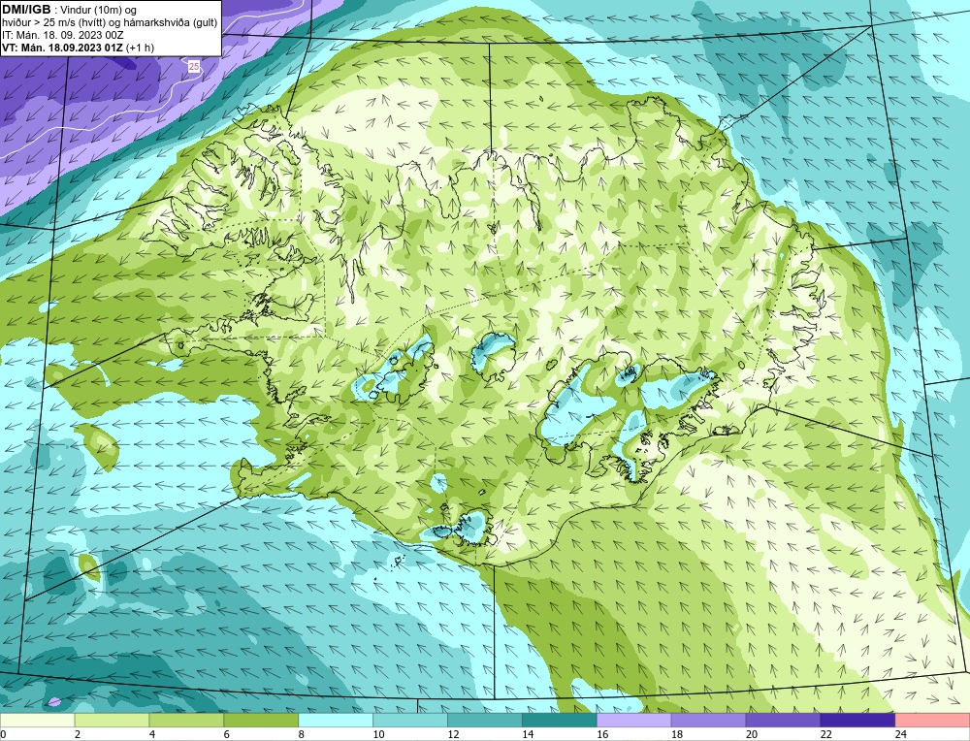970x741 pixels.
Task: Click the 14-16 m/s dark teal legend swatch
Action: click(560, 720)
